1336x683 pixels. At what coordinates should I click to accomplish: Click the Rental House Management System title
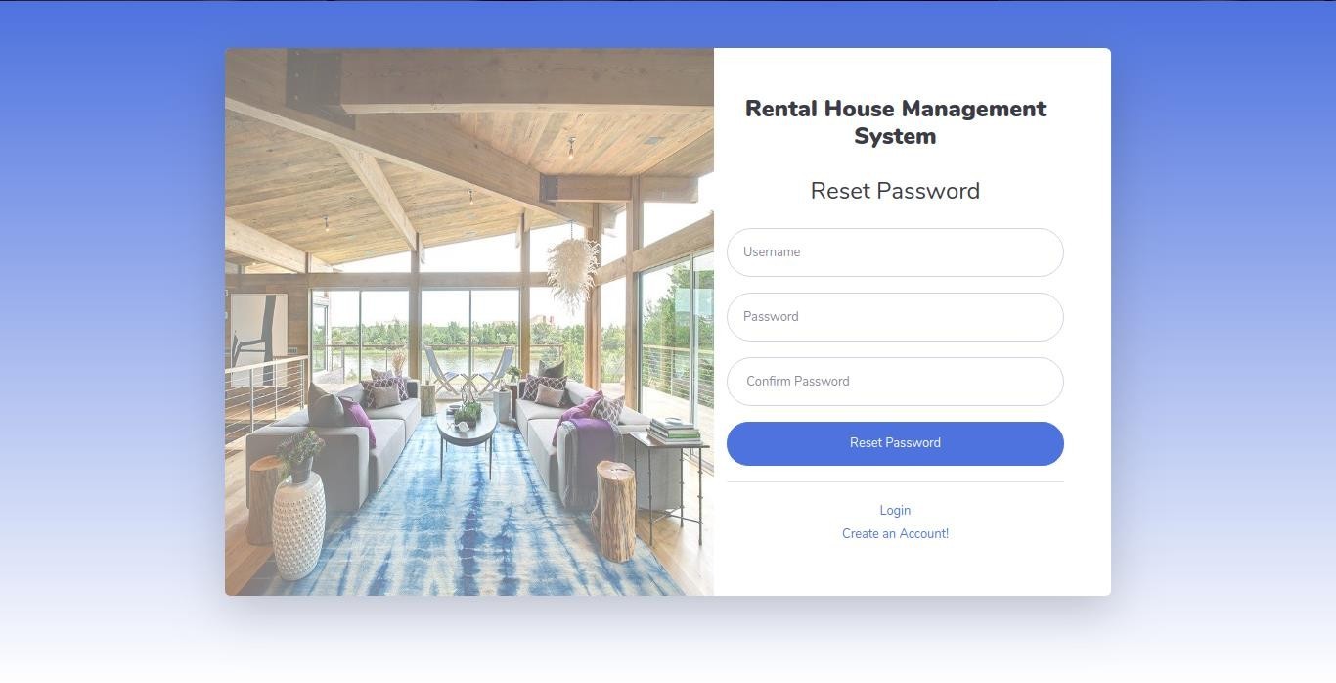click(895, 122)
